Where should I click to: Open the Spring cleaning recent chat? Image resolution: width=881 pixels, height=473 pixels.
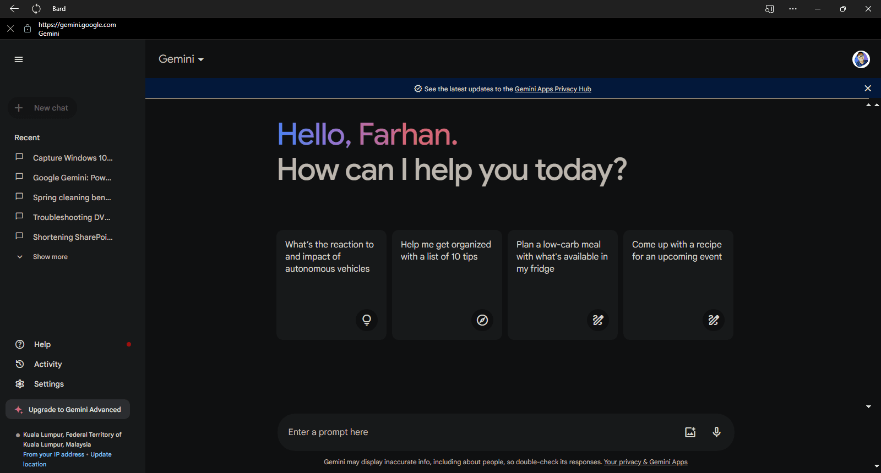click(x=72, y=197)
